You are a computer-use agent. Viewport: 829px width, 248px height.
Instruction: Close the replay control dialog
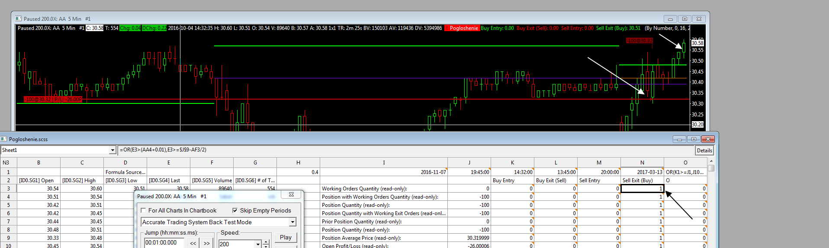pyautogui.click(x=291, y=195)
